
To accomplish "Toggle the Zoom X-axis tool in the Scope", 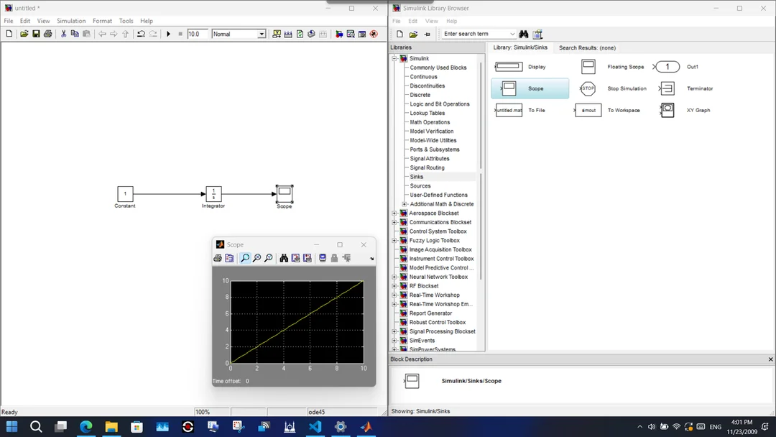I will pos(257,258).
